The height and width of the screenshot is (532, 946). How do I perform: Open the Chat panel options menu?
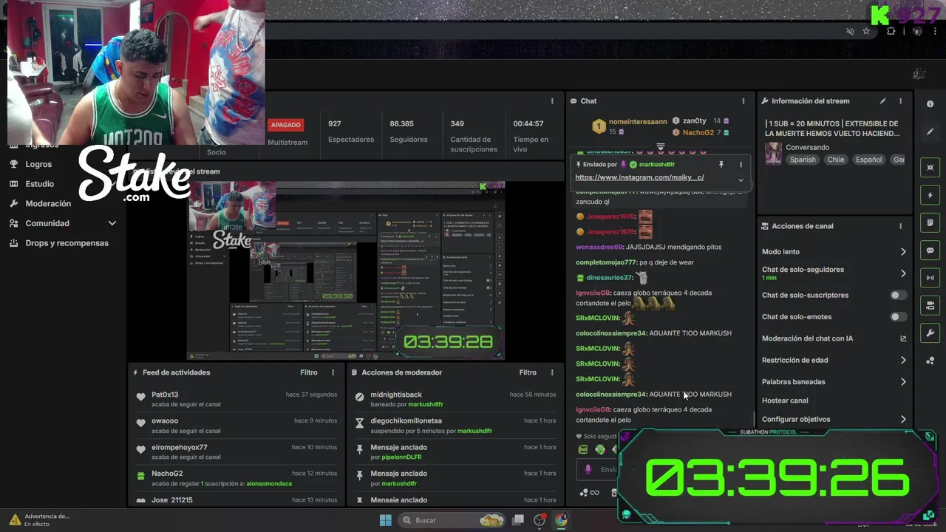743,101
